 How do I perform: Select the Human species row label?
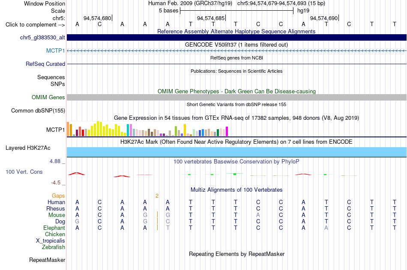point(56,202)
